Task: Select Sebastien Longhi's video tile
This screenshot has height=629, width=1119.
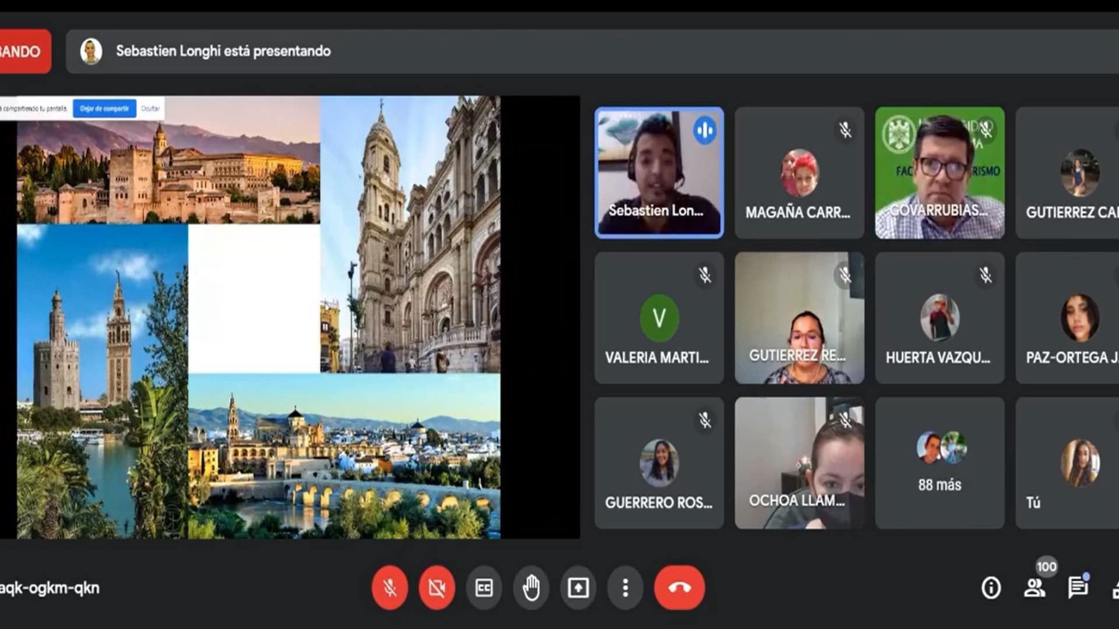Action: [x=659, y=172]
